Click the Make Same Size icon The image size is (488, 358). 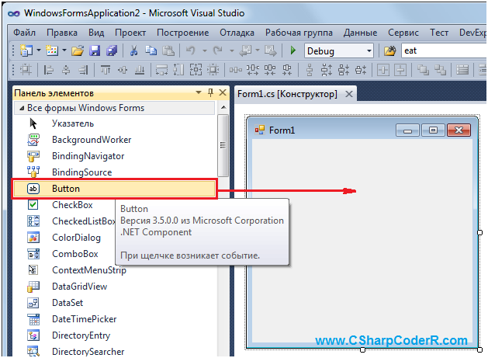(x=196, y=70)
